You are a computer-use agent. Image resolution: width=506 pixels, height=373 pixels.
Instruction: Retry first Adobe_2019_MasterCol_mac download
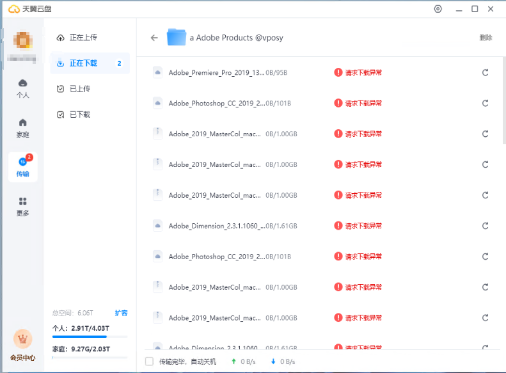tap(485, 134)
